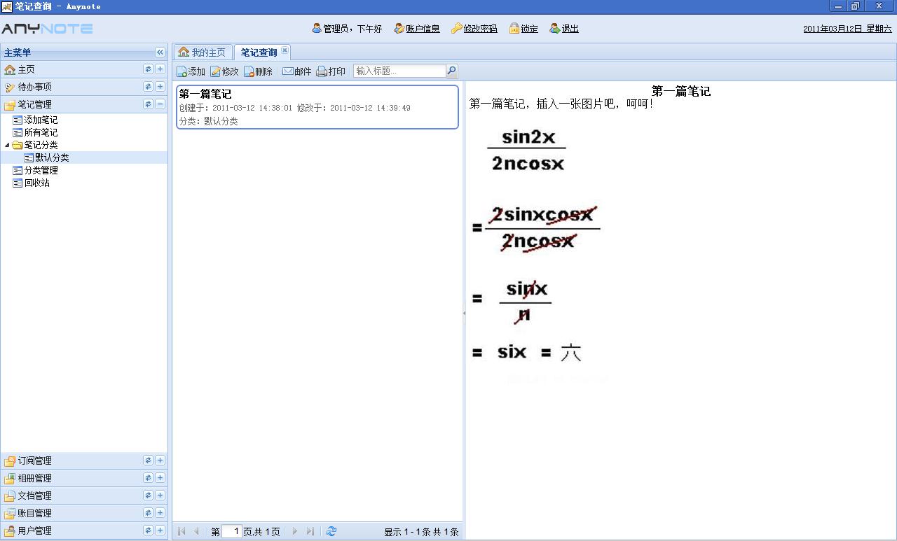Viewport: 897px width, 541px height.
Task: Refresh the note list in paging bar
Action: coord(331,531)
